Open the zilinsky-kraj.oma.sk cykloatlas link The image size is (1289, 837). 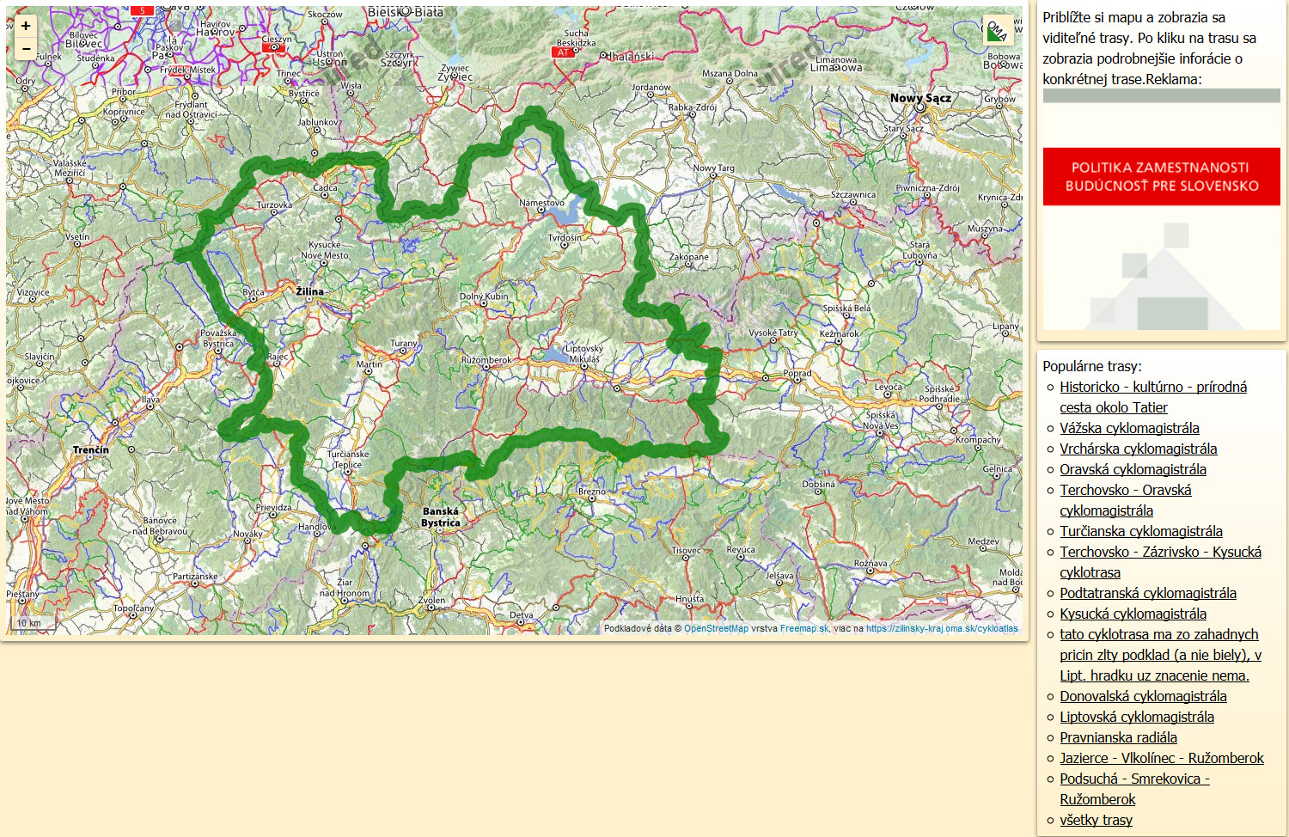[x=941, y=628]
